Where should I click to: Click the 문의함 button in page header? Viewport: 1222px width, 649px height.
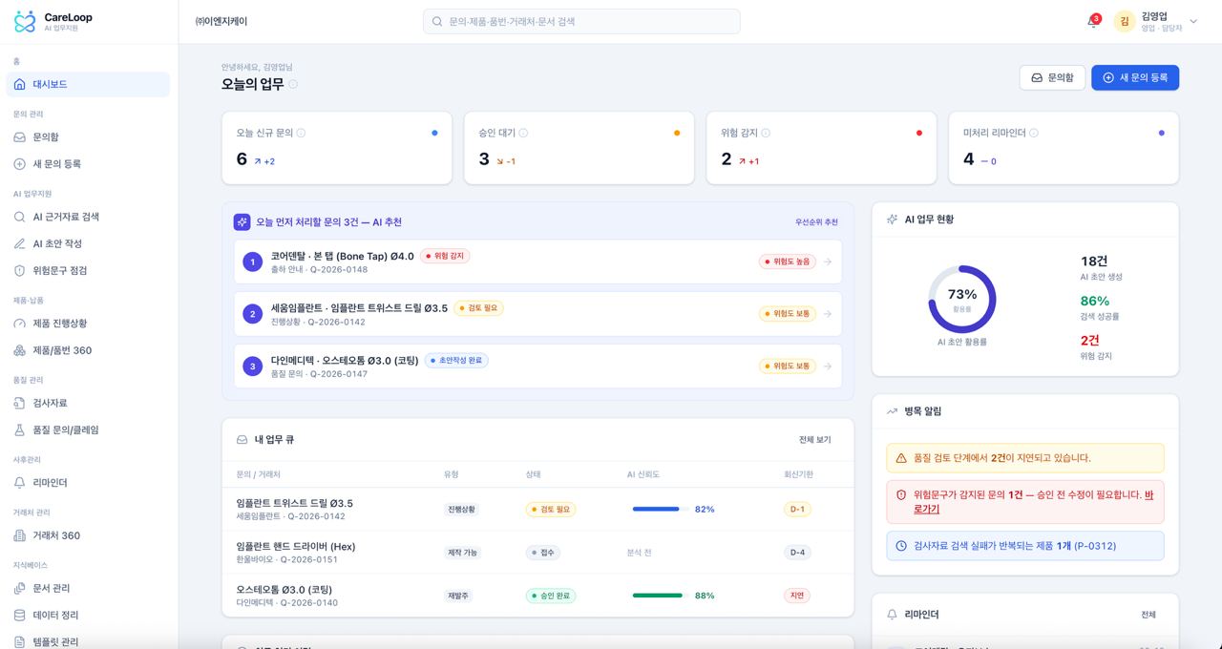[x=1052, y=77]
